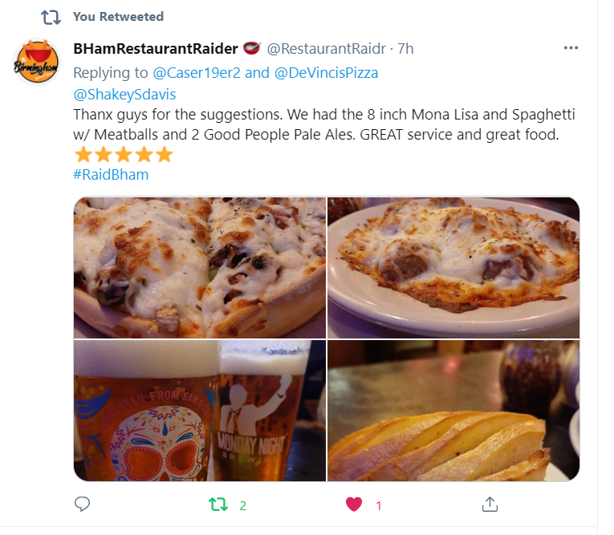Screen dimensions: 614x535
Task: Unlike the tweet with red heart icon
Action: [x=354, y=505]
